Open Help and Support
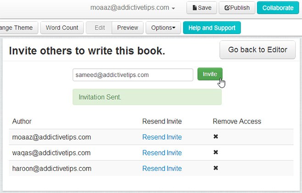This screenshot has width=302, height=193. tap(212, 28)
